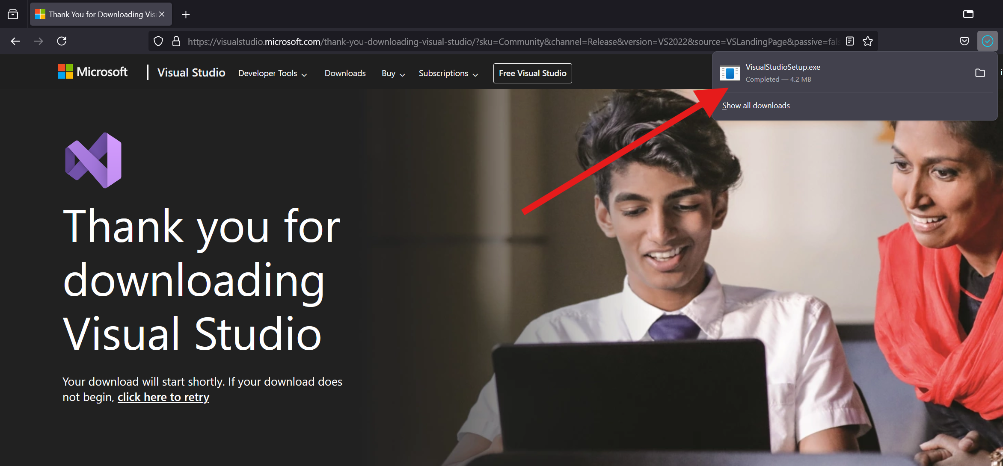Click the Free Visual Studio button

[532, 73]
